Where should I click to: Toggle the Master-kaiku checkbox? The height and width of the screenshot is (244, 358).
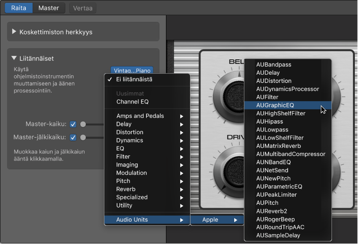pyautogui.click(x=73, y=124)
